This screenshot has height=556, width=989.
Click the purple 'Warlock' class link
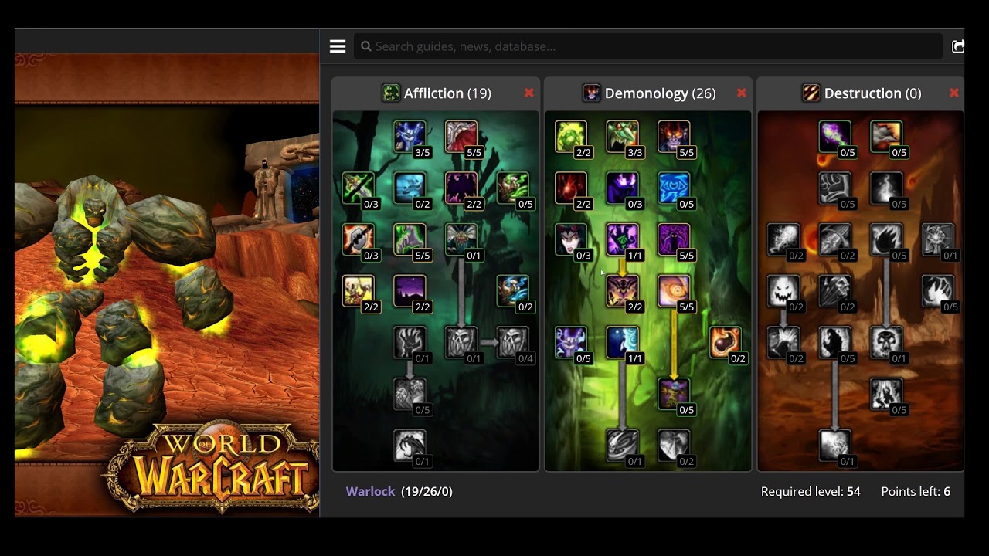coord(370,491)
